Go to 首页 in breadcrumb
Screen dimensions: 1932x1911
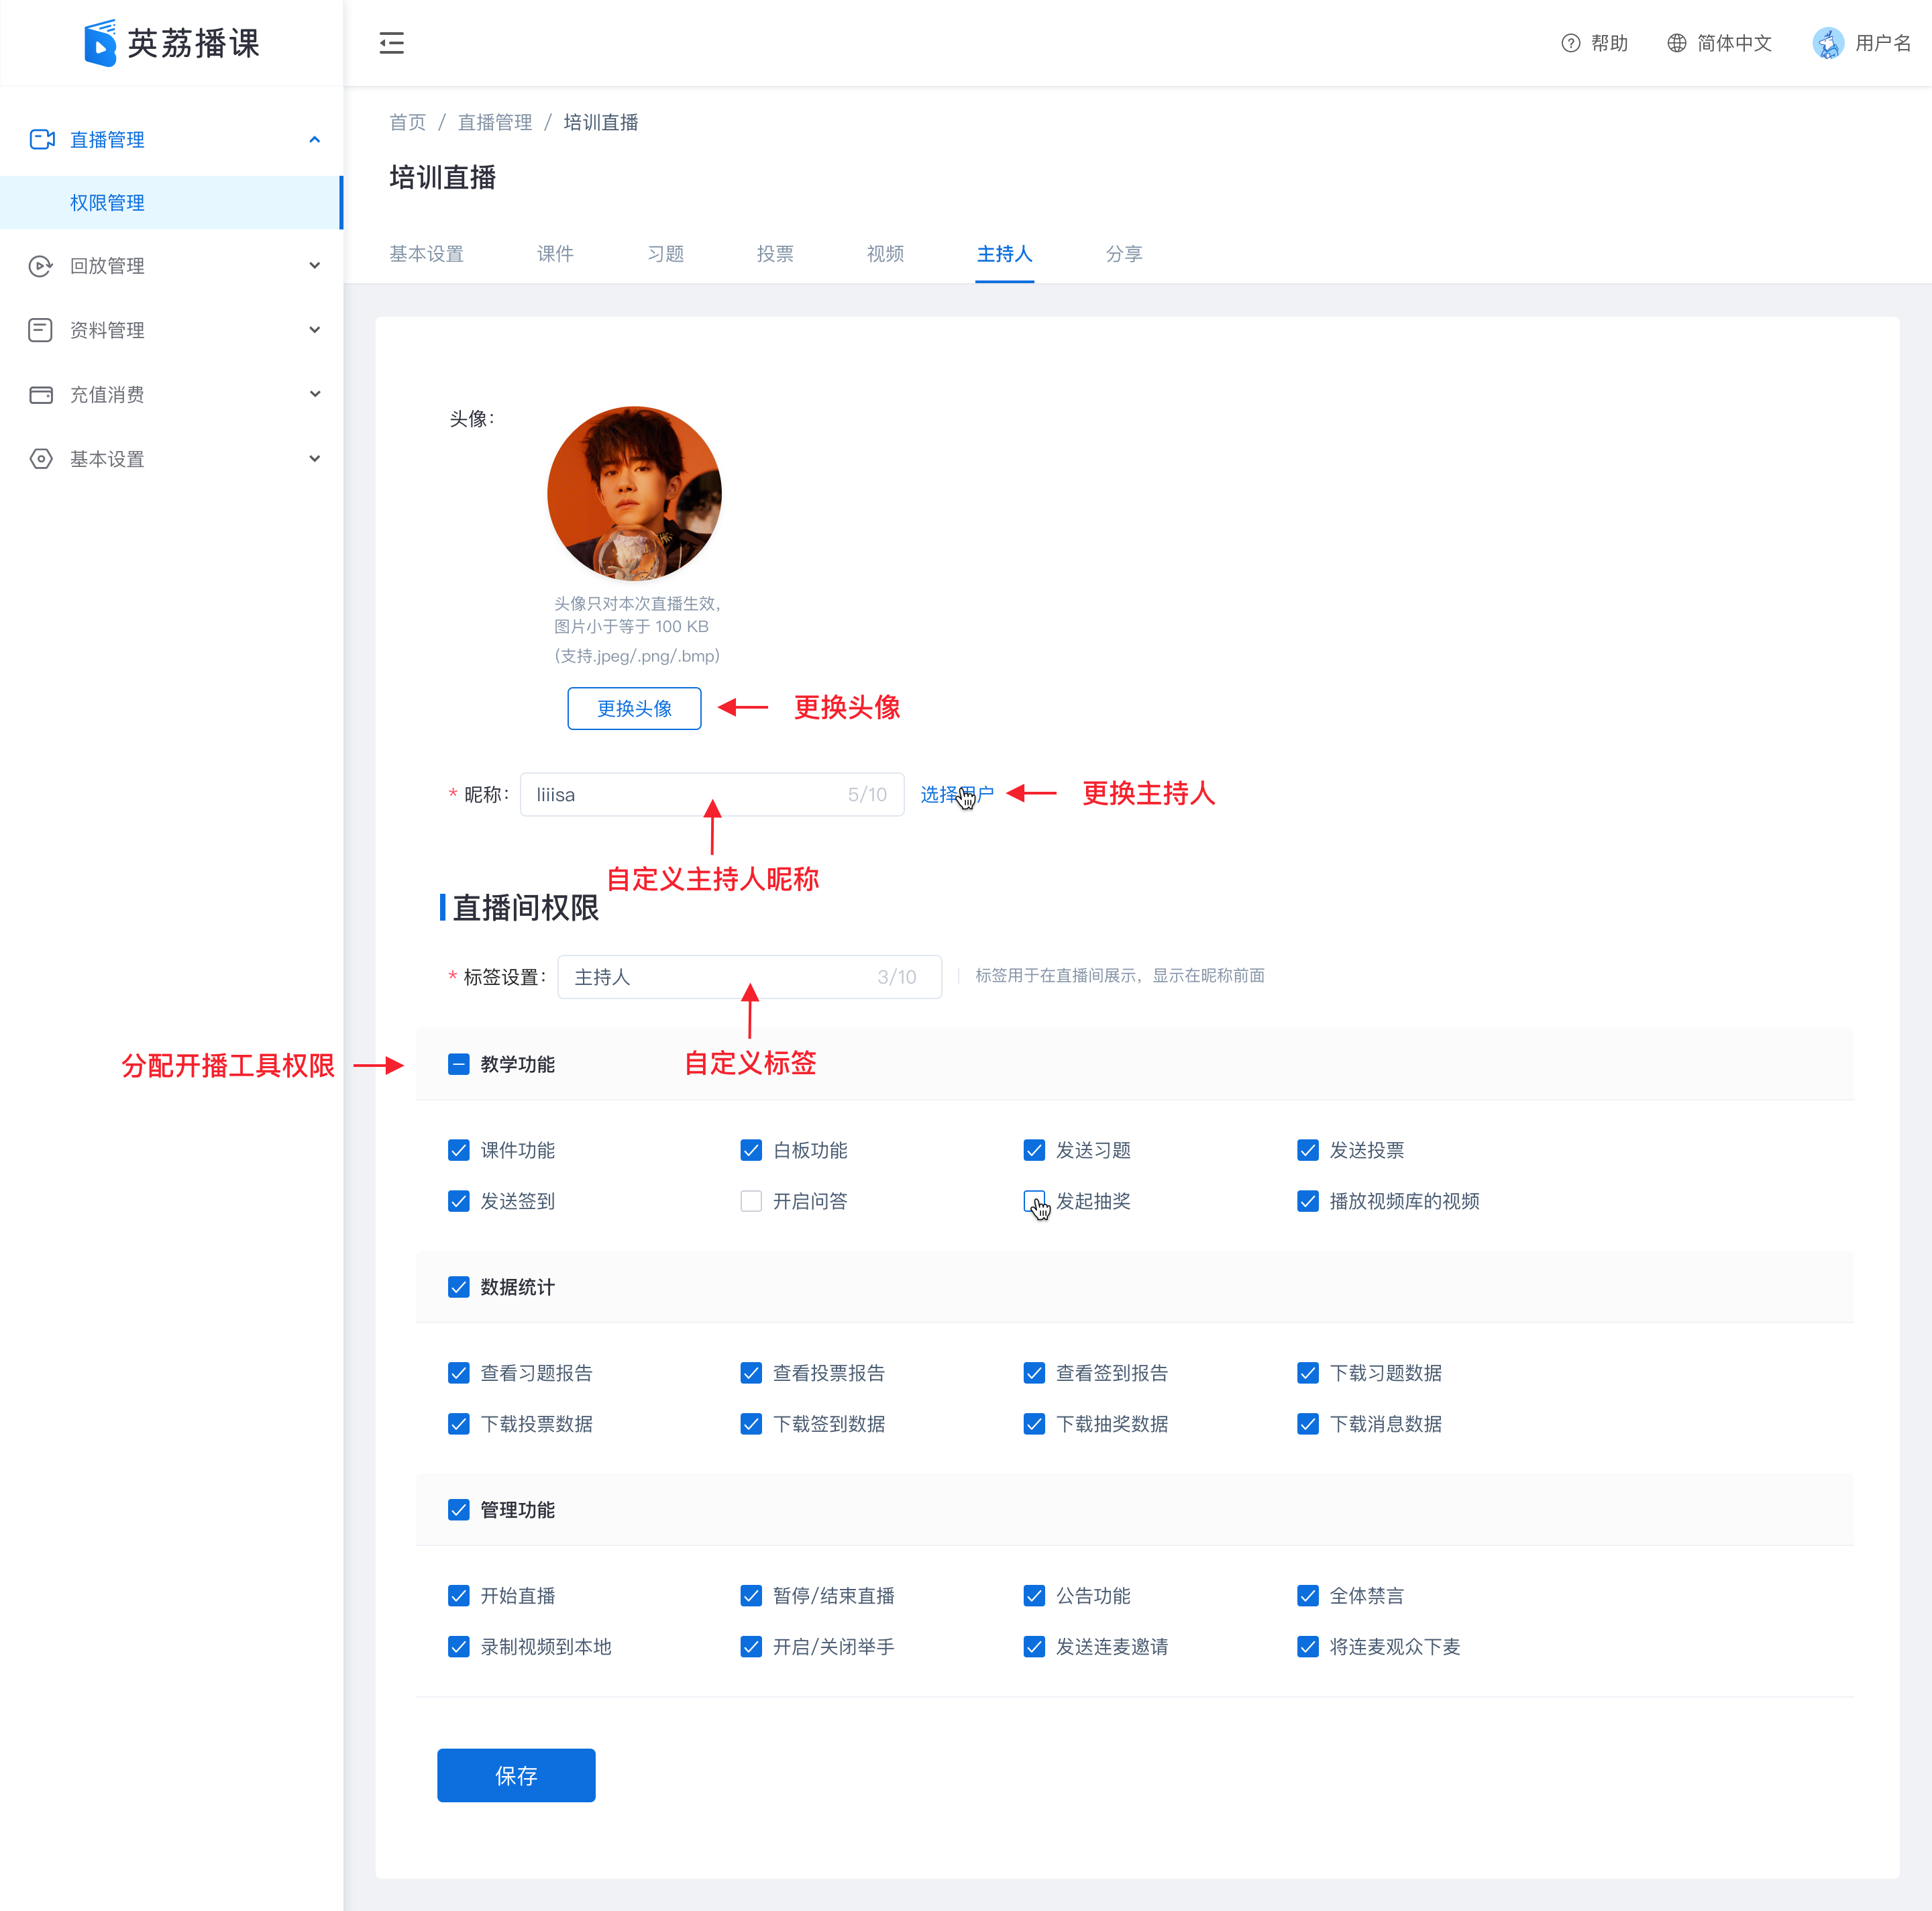coord(407,122)
